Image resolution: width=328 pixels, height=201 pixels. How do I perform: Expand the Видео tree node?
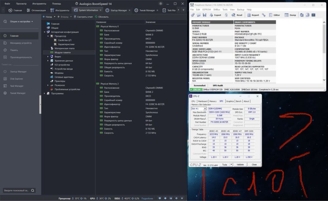point(48,56)
